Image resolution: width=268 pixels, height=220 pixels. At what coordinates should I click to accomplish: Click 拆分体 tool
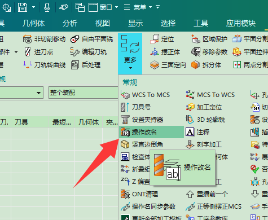pyautogui.click(x=206, y=65)
